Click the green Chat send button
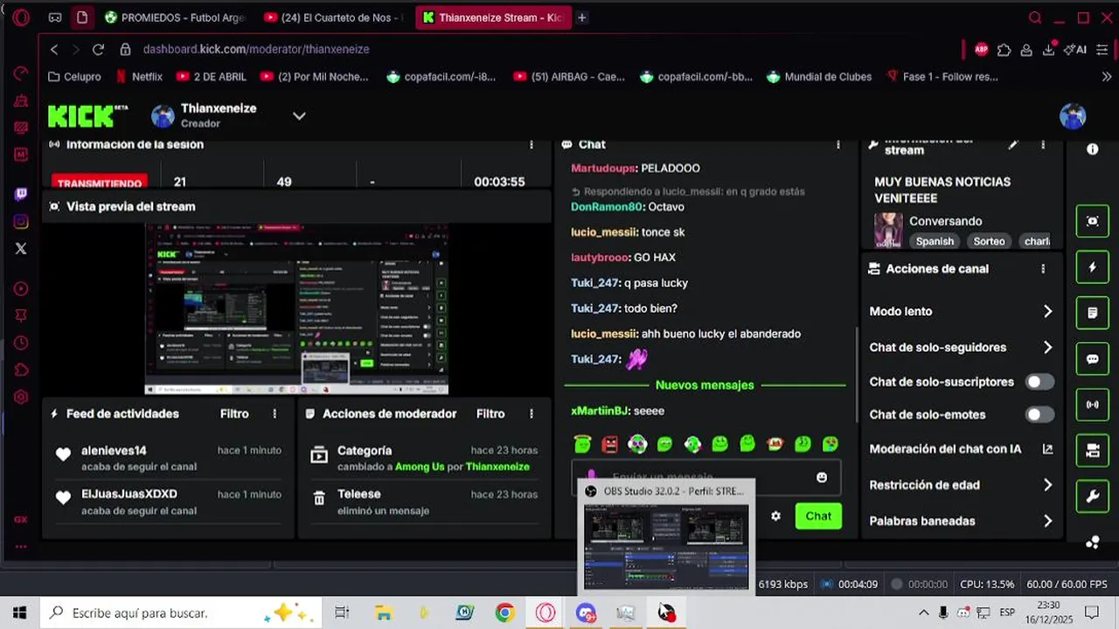Image resolution: width=1119 pixels, height=629 pixels. coord(818,516)
